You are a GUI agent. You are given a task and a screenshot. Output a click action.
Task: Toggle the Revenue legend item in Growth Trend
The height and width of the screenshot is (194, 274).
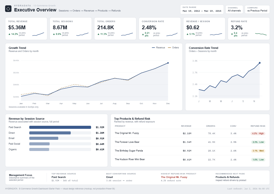158,48
